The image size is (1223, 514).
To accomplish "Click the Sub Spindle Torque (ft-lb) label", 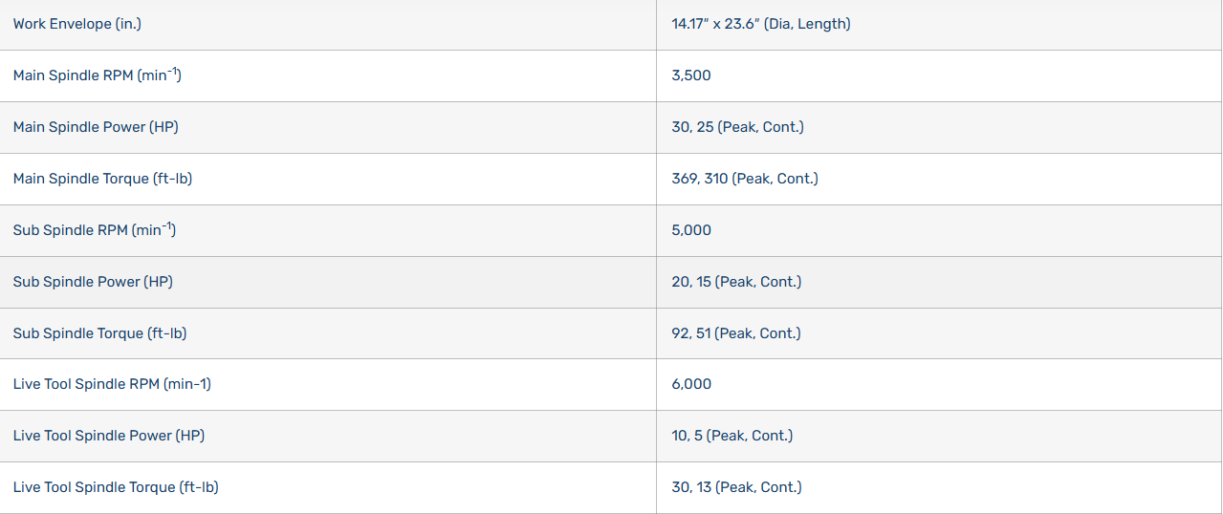I will pyautogui.click(x=99, y=333).
